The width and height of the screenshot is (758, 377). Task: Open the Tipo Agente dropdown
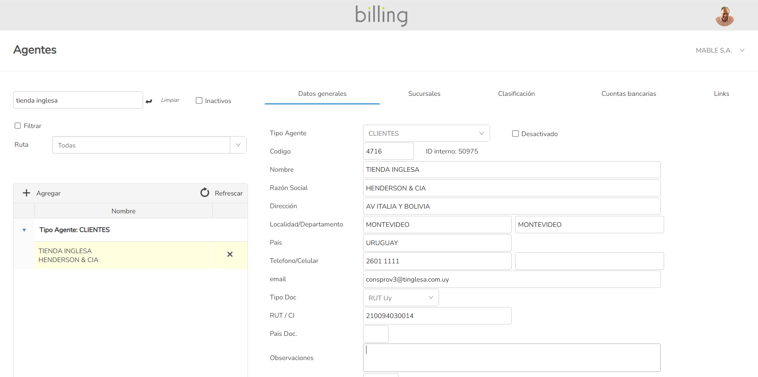pos(426,133)
